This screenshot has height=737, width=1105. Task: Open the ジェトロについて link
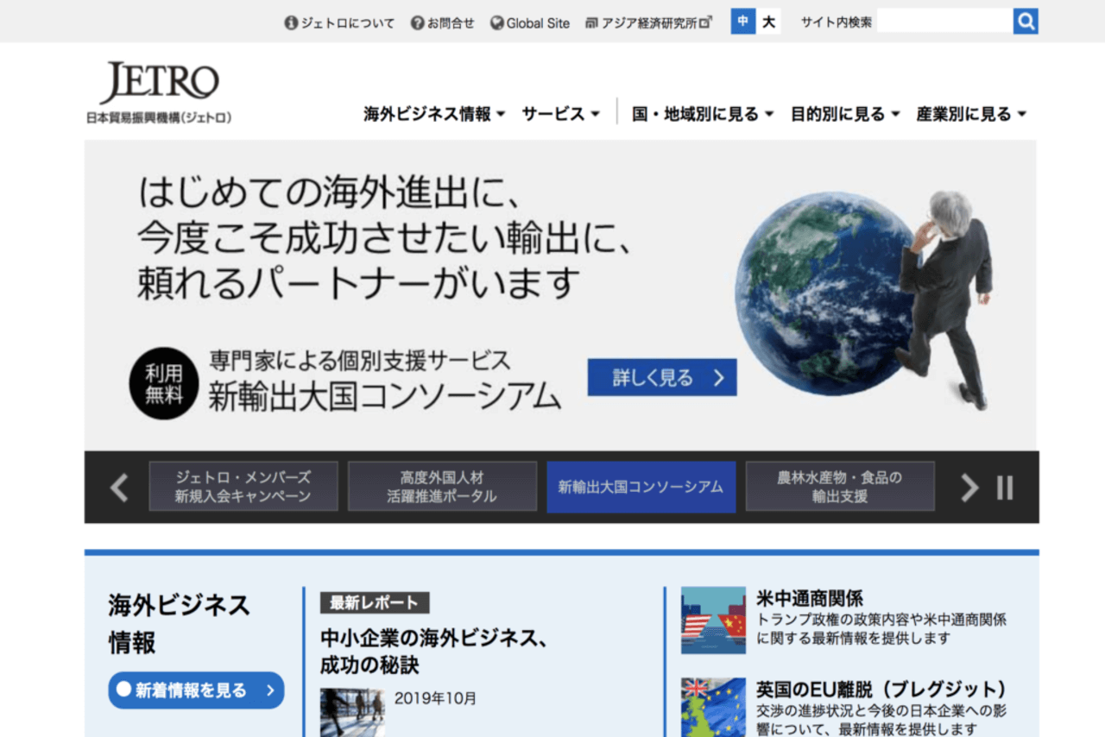coord(347,23)
